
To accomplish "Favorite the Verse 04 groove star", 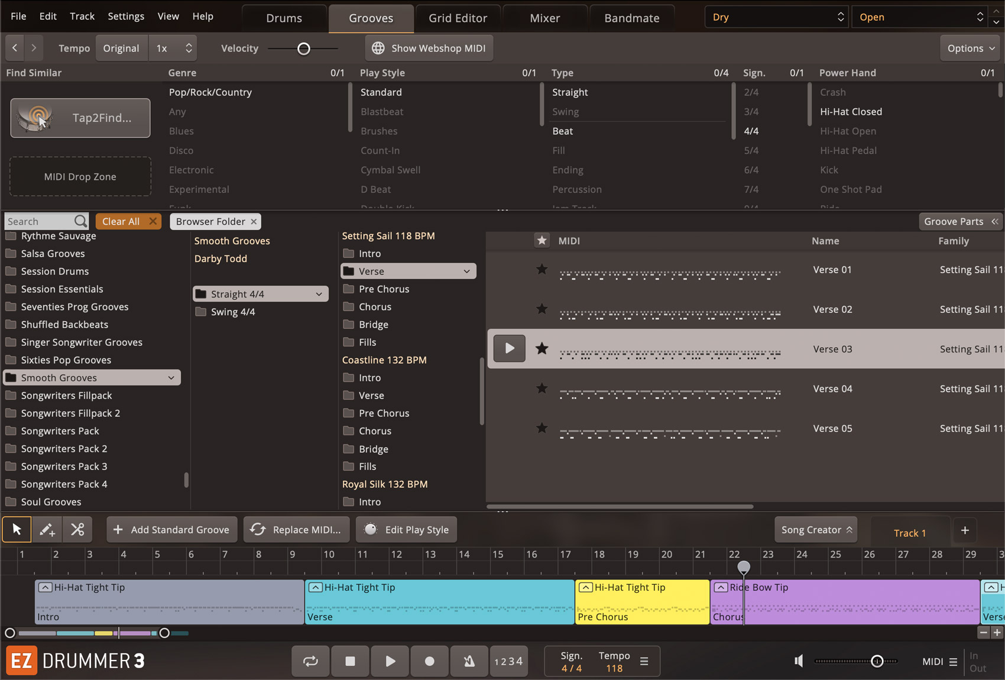I will [542, 388].
